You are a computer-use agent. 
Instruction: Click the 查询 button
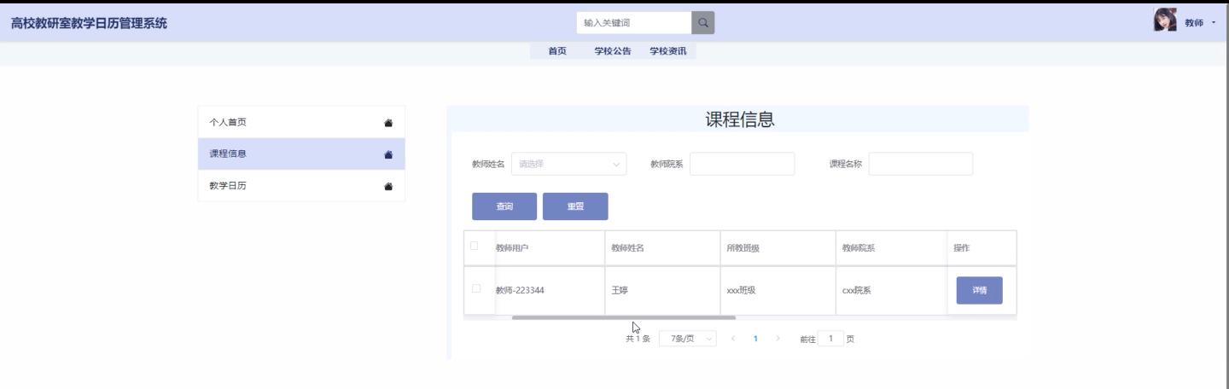(x=504, y=206)
